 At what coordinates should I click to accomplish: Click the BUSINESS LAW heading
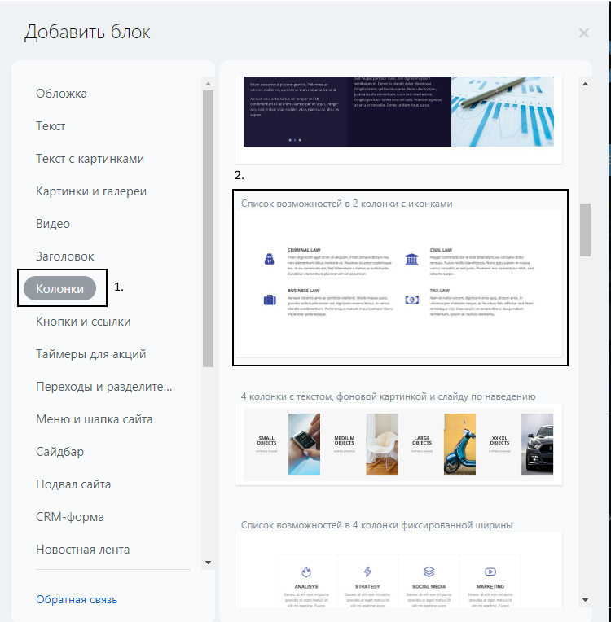pos(303,291)
